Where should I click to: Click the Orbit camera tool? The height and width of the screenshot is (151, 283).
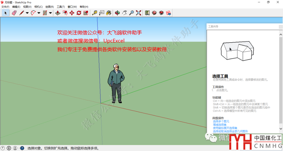[118, 13]
